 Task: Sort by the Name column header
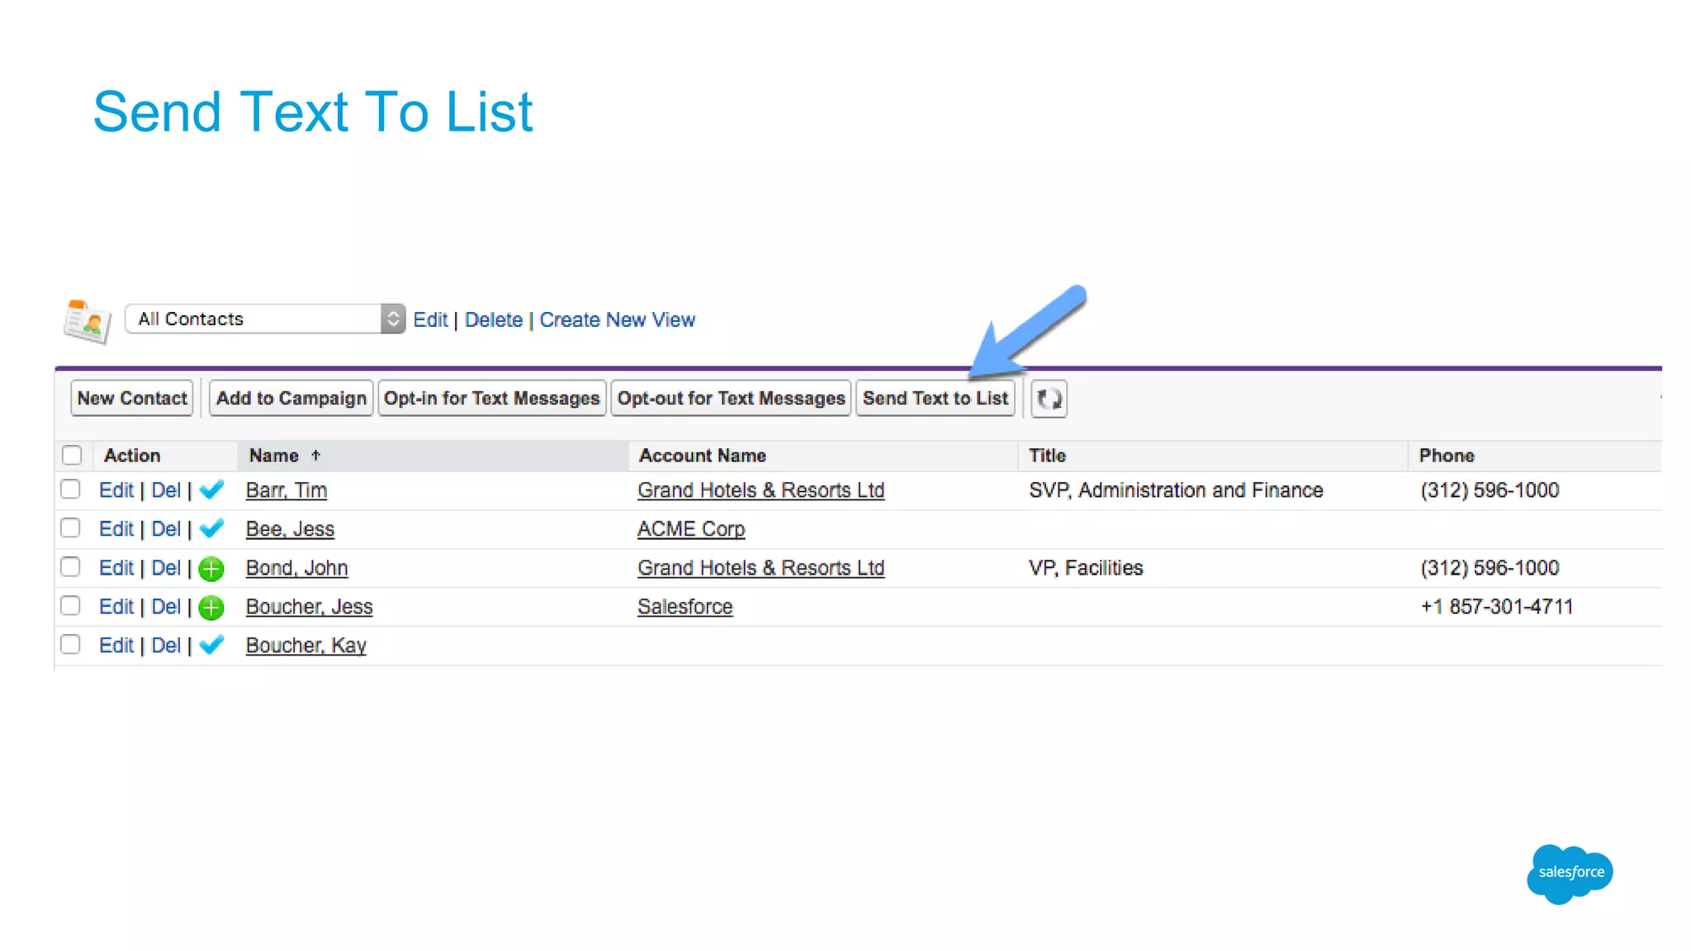click(x=274, y=456)
